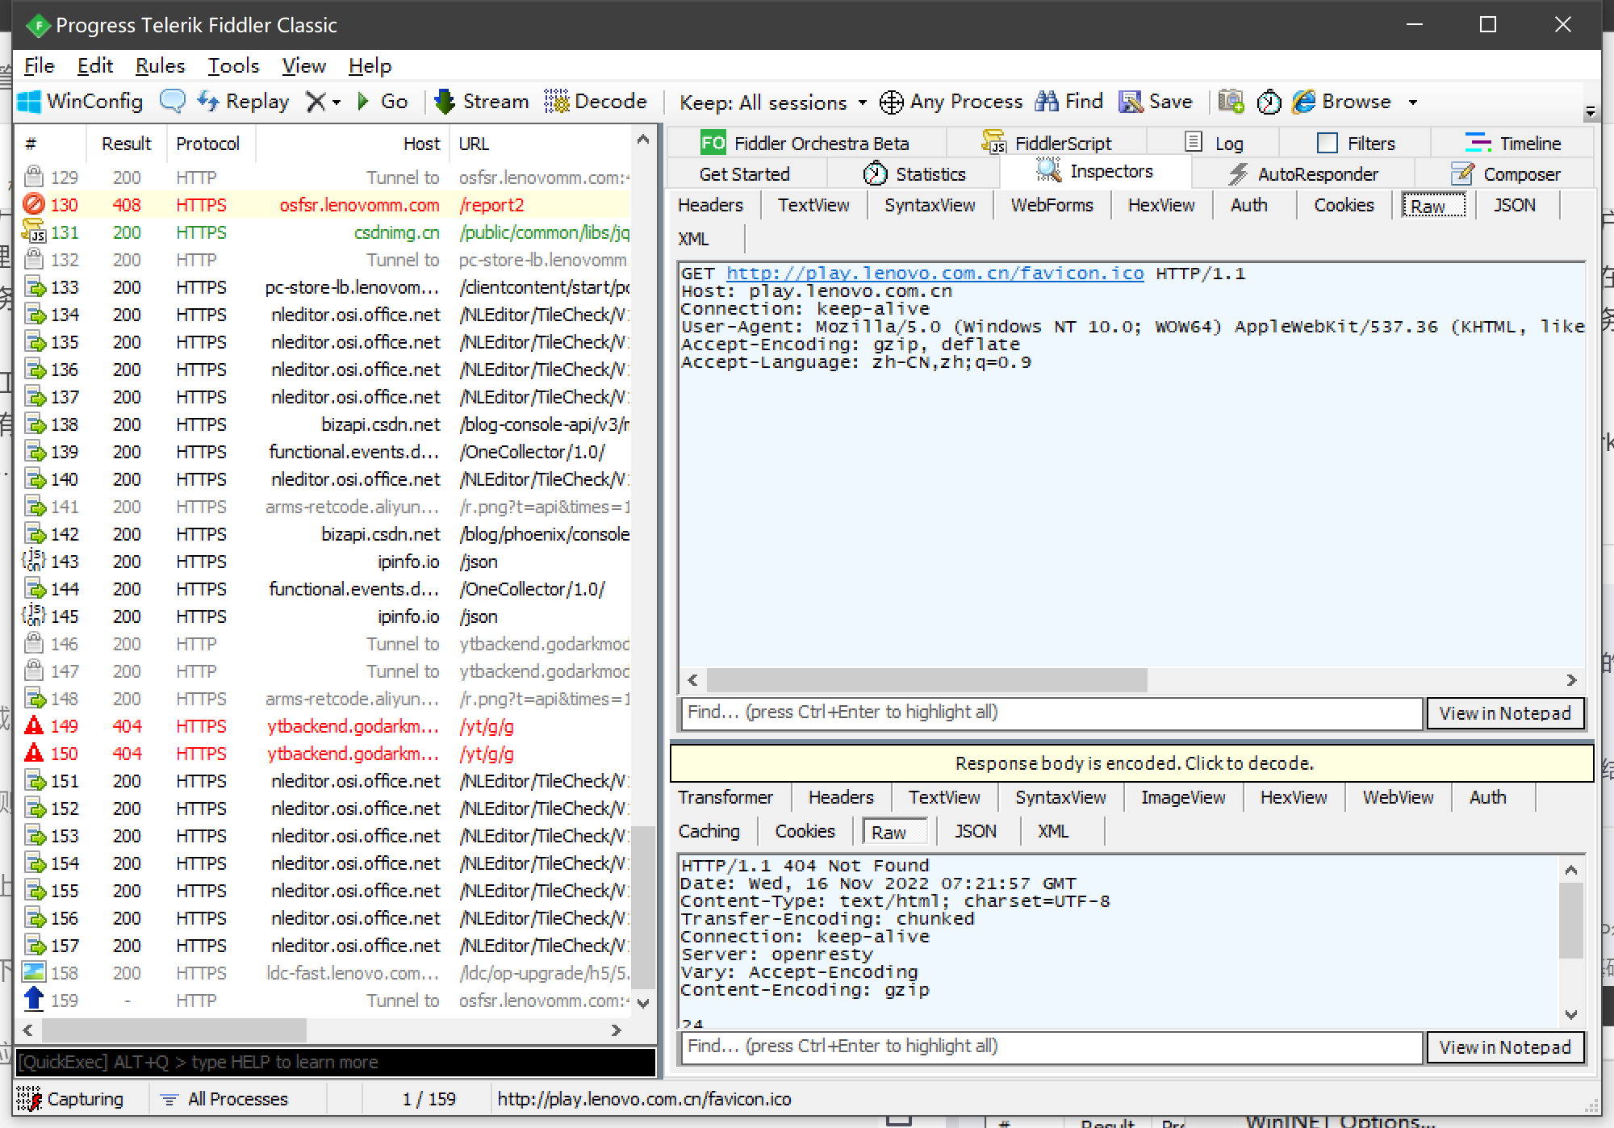The width and height of the screenshot is (1614, 1128).
Task: Open the Rules menu
Action: (x=160, y=66)
